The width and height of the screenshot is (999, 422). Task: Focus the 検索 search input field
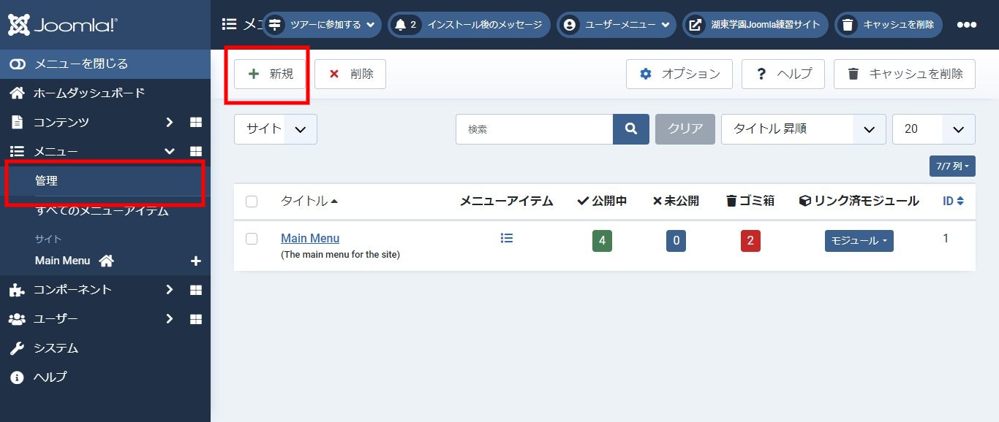pos(534,129)
